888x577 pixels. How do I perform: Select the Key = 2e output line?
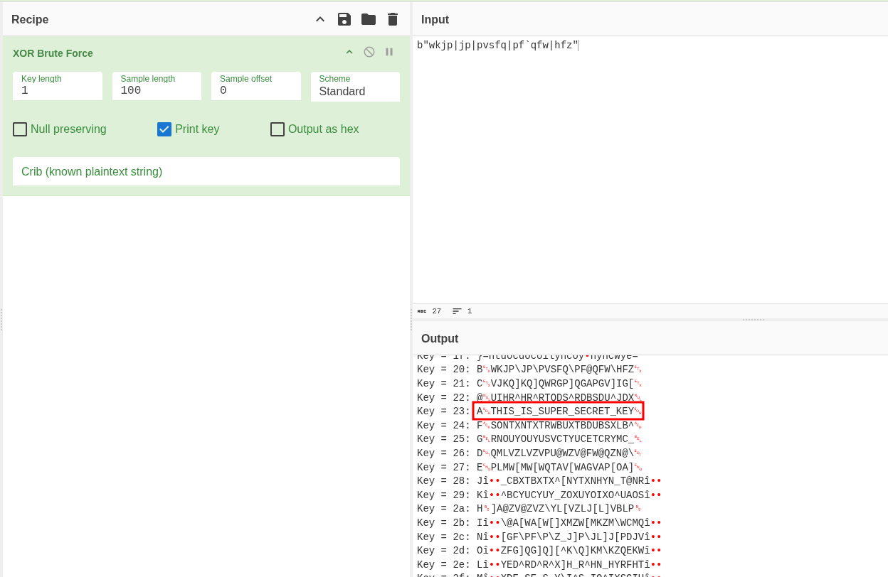click(539, 564)
